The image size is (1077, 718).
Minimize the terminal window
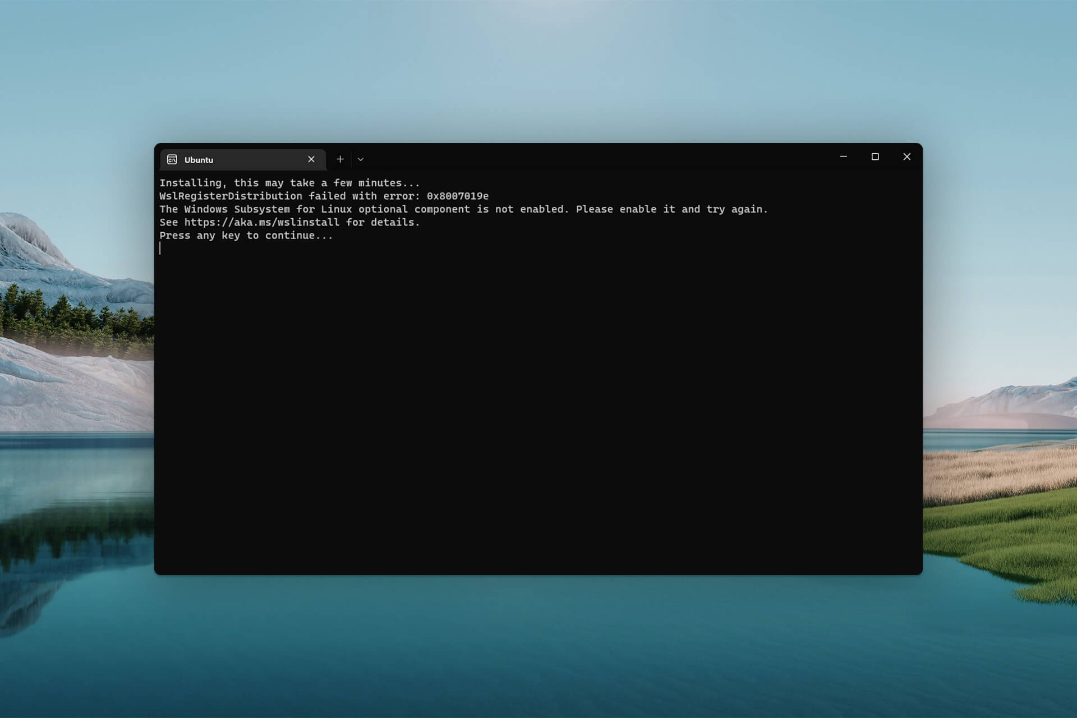coord(843,157)
